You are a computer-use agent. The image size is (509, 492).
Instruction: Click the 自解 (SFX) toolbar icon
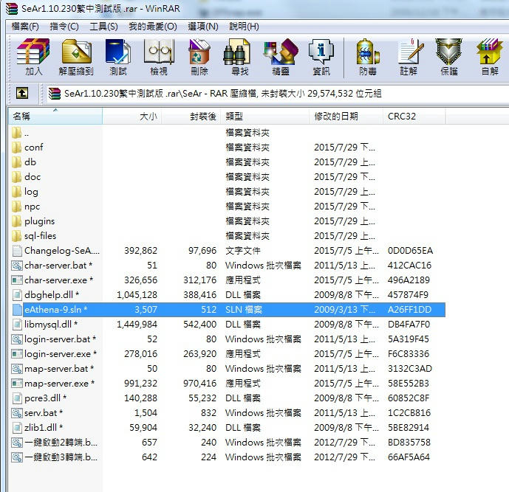(490, 52)
